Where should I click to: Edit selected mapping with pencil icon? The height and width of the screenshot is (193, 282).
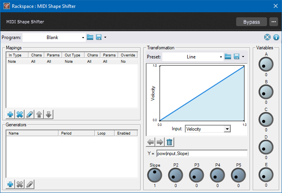[x=30, y=114]
